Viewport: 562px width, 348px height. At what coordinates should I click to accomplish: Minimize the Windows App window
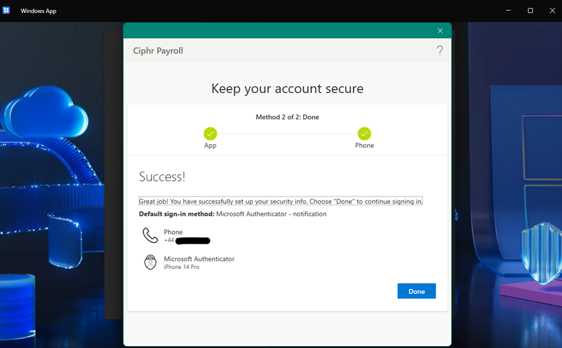click(x=508, y=11)
